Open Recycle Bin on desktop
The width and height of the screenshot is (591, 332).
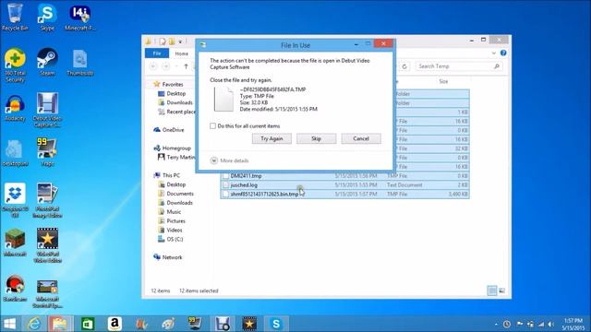pyautogui.click(x=15, y=17)
